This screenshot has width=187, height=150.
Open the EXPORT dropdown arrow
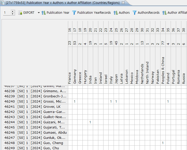(39, 13)
